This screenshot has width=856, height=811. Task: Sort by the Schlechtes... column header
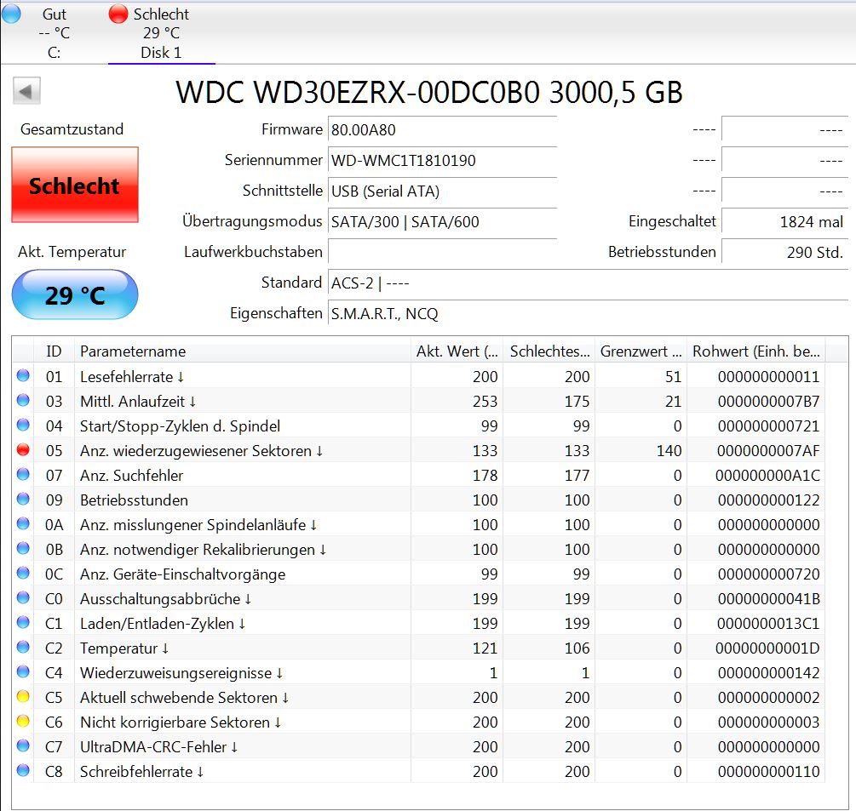(549, 351)
